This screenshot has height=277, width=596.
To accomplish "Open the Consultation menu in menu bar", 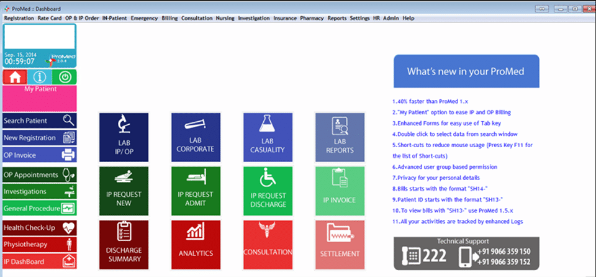I will (x=197, y=18).
